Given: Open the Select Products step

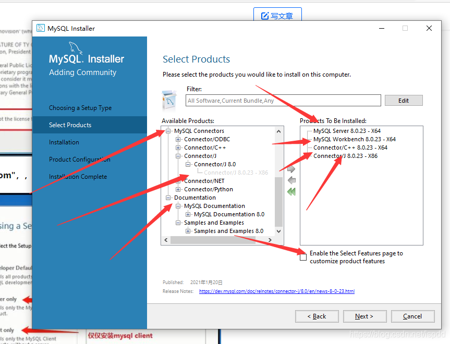Looking at the screenshot, I should pos(90,125).
